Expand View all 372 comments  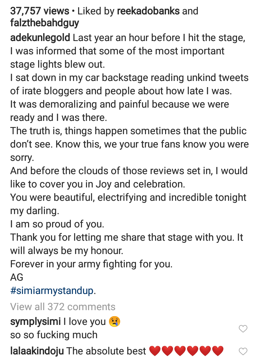click(x=63, y=307)
